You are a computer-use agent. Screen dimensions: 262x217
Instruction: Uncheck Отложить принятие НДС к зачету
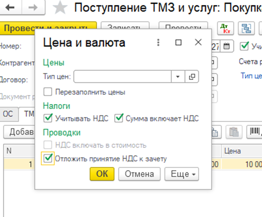click(48, 158)
